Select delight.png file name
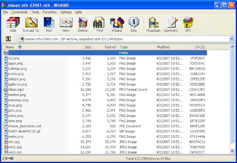 [17, 79]
